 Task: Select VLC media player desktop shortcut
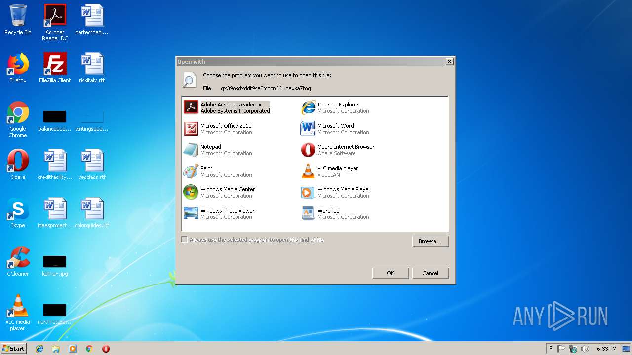(18, 313)
